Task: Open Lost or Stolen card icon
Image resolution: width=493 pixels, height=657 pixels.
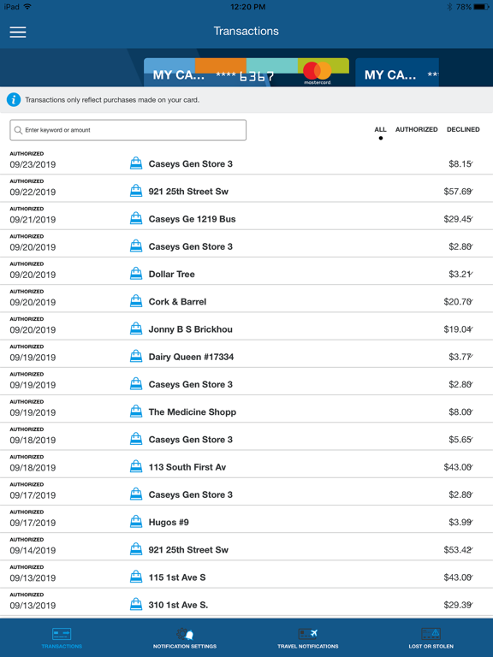Action: point(431,634)
